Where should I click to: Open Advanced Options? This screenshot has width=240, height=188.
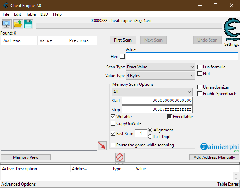18,184
